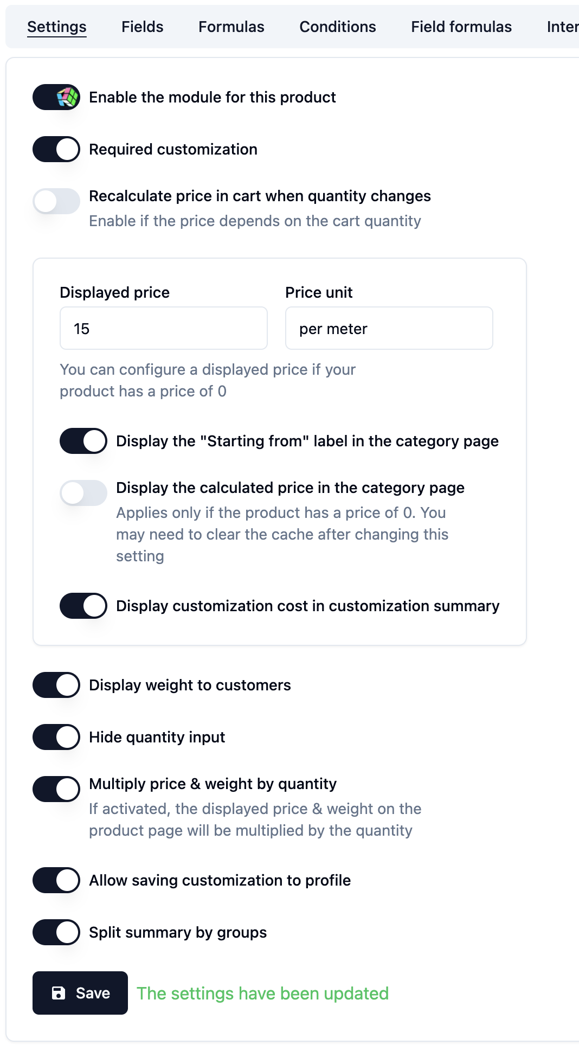
Task: Click the Settings tab
Action: 56,27
